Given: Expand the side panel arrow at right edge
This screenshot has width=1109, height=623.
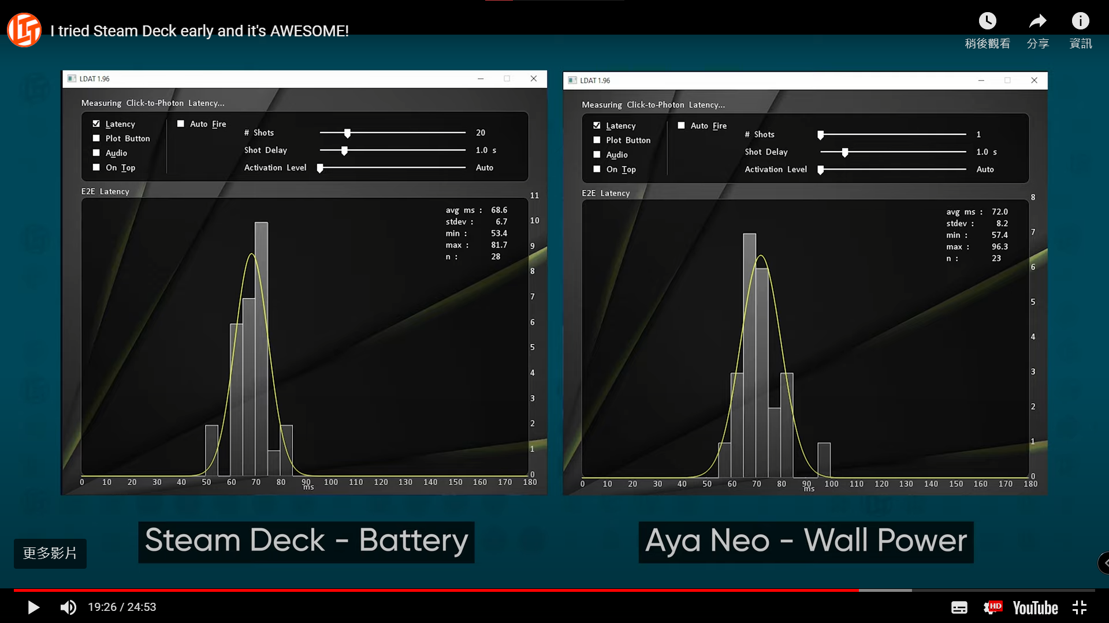Looking at the screenshot, I should point(1104,562).
